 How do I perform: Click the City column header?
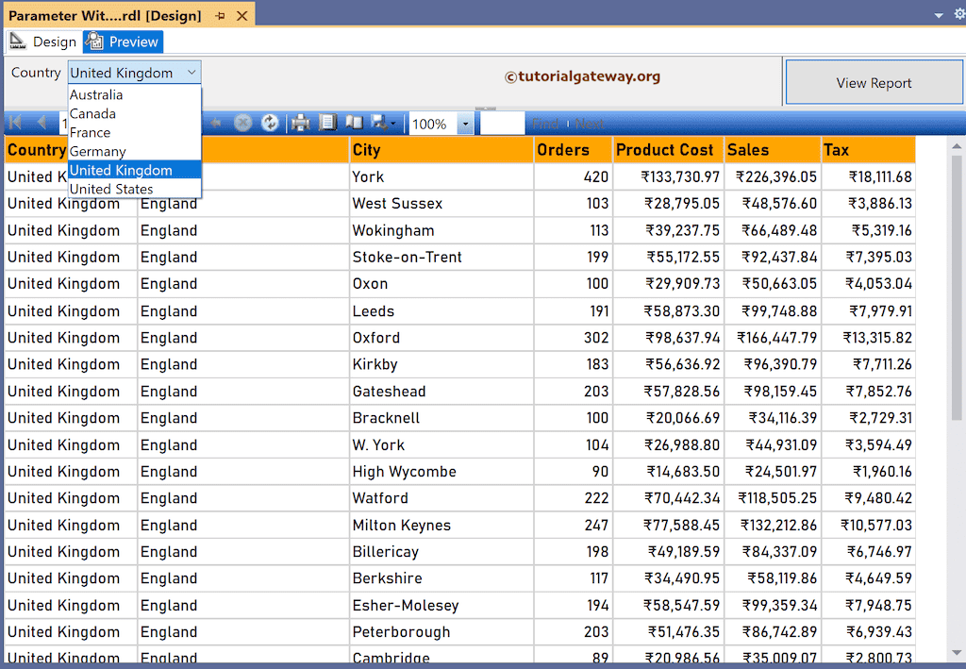(x=441, y=150)
